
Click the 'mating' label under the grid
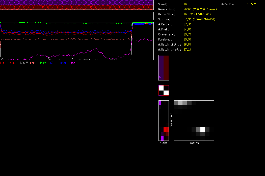click(x=194, y=143)
